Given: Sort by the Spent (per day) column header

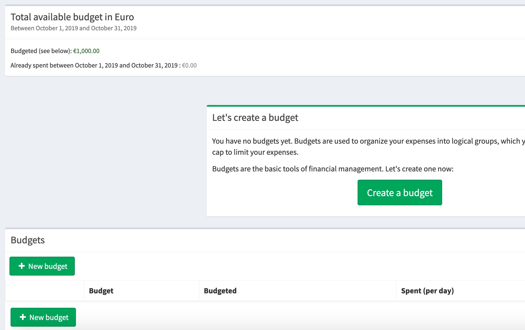Looking at the screenshot, I should coord(428,291).
